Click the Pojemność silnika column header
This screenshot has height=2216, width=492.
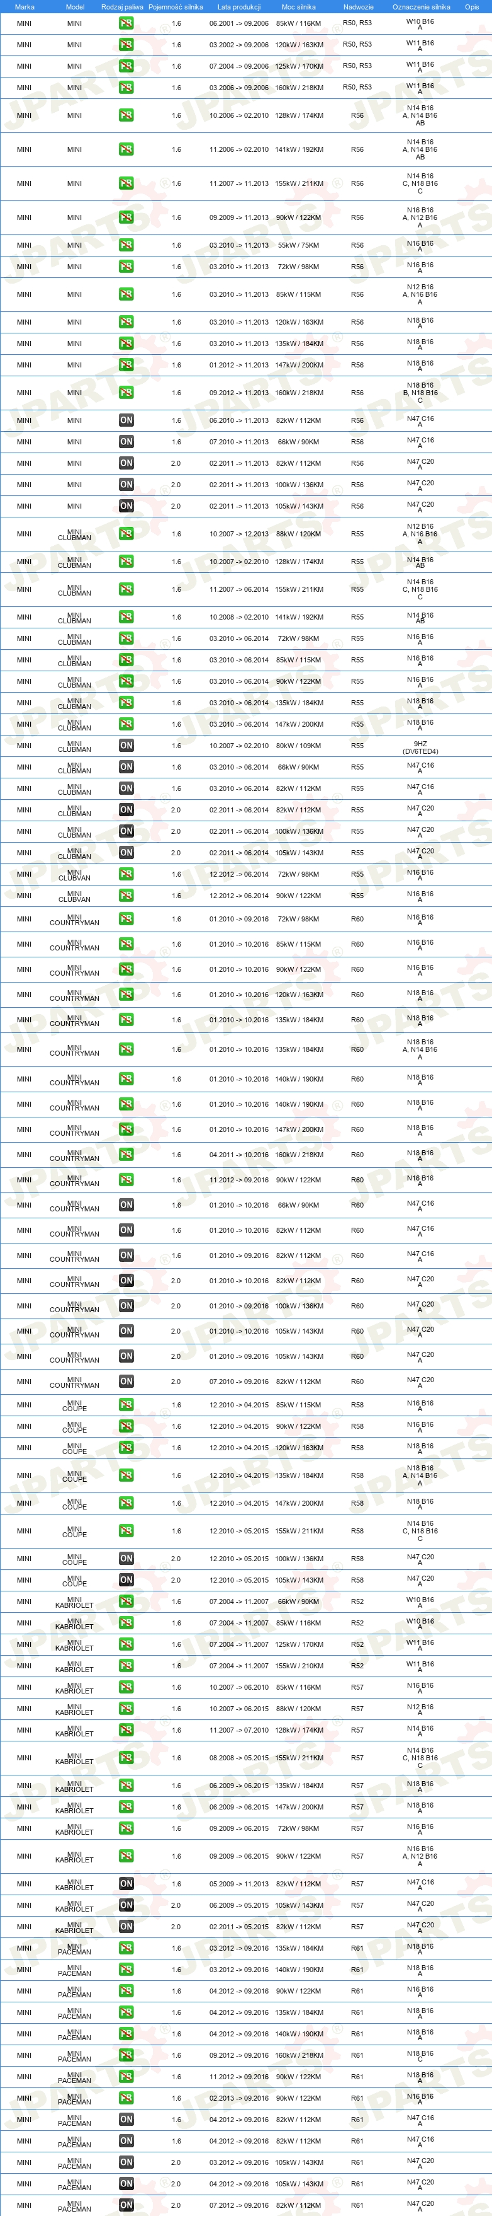[x=176, y=7]
